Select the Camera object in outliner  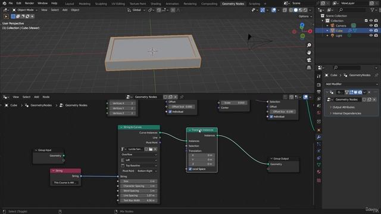point(341,26)
